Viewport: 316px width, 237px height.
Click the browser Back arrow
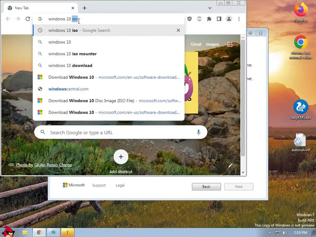[8, 19]
